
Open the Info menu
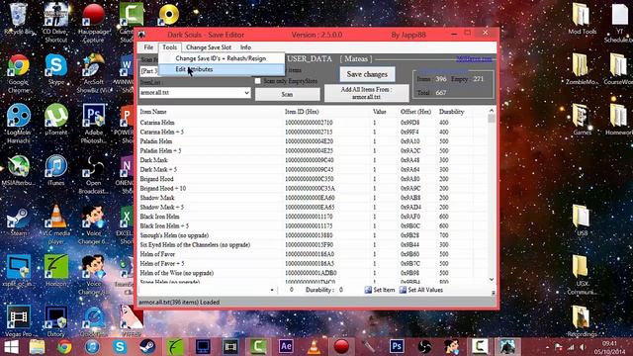pyautogui.click(x=245, y=47)
